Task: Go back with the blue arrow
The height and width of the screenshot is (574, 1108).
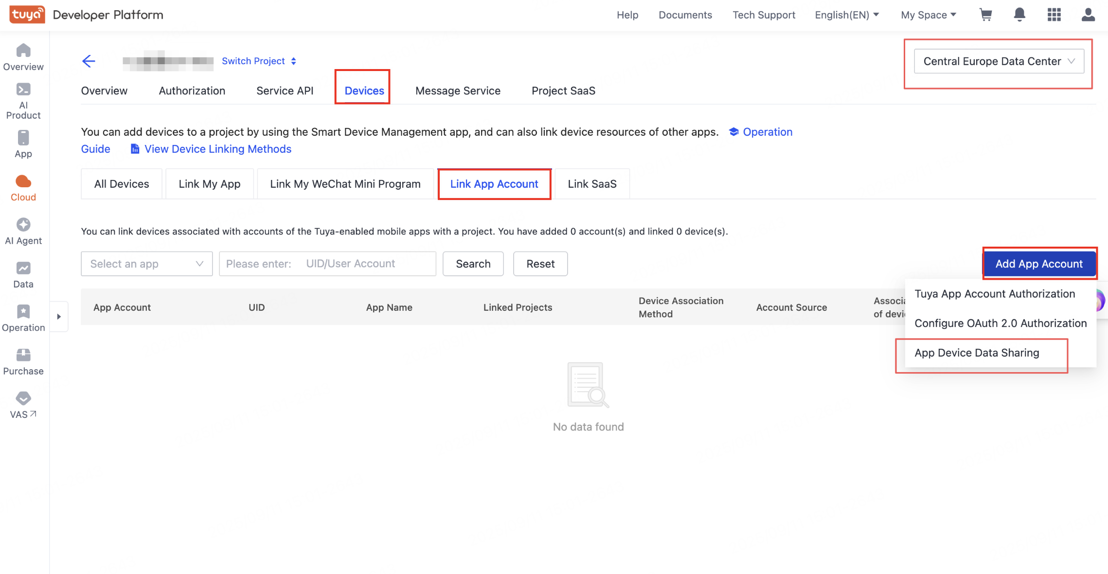Action: (x=89, y=61)
